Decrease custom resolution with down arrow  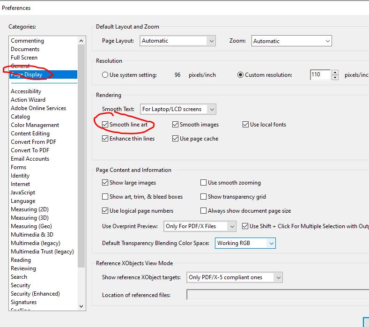coord(335,77)
